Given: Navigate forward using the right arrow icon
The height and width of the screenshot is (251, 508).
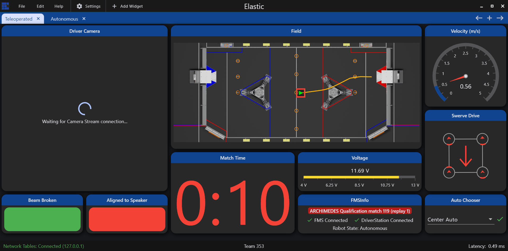Looking at the screenshot, I should pos(500,18).
